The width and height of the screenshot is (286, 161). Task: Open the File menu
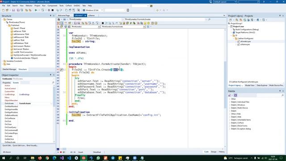[x=4, y=6]
